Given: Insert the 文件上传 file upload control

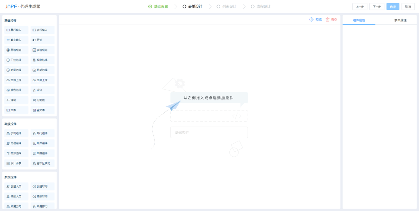Looking at the screenshot, I should [x=17, y=80].
